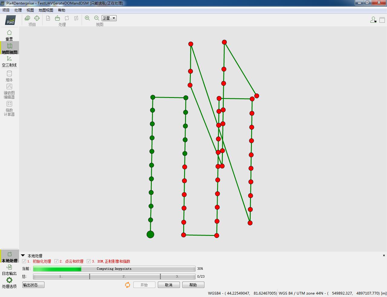Click the 0/23 total progress value
This screenshot has height=297, width=387.
(x=201, y=276)
